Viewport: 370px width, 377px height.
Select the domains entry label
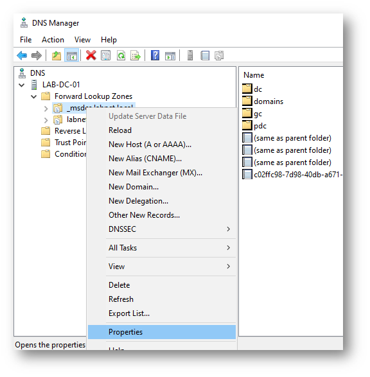pos(269,101)
